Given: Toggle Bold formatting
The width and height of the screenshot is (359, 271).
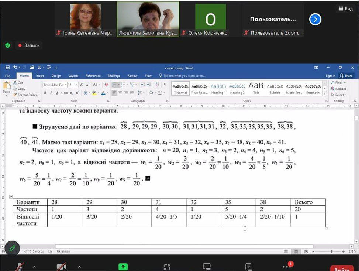Looking at the screenshot, I should (x=45, y=93).
